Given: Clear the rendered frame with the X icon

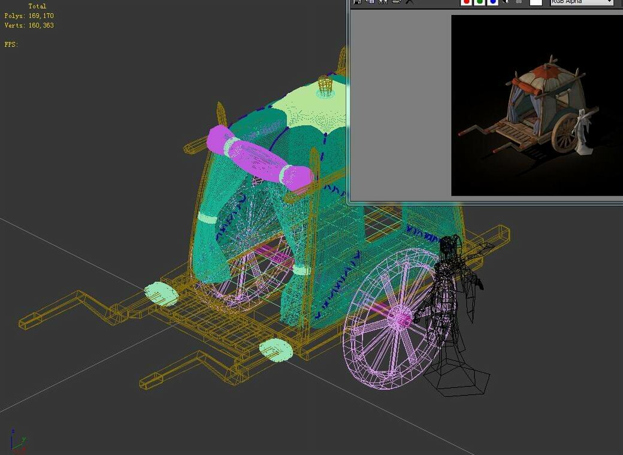Looking at the screenshot, I should click(409, 2).
